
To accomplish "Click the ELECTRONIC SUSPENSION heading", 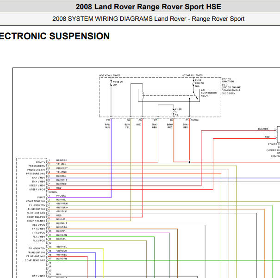I will tap(55, 36).
